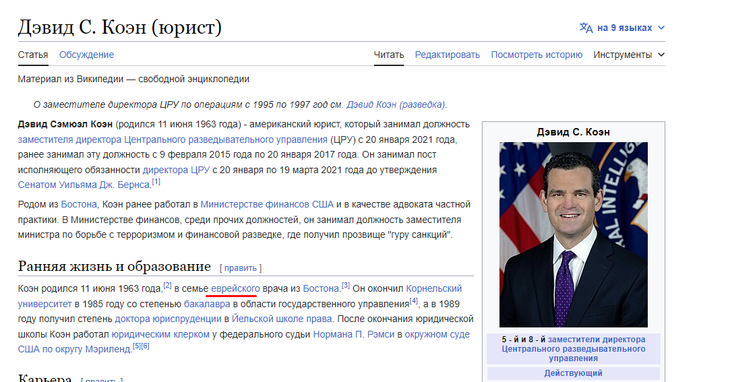
Task: Open the portrait photo of David Cohen
Action: pos(573,234)
